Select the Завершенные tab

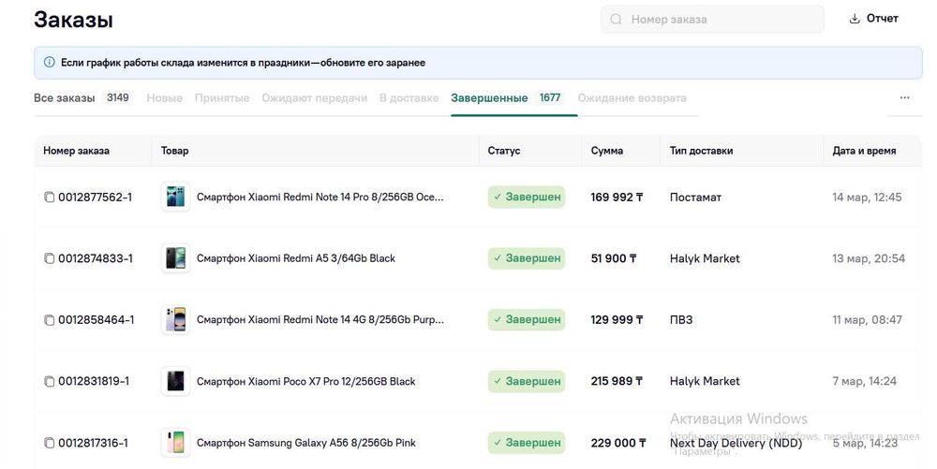click(489, 98)
